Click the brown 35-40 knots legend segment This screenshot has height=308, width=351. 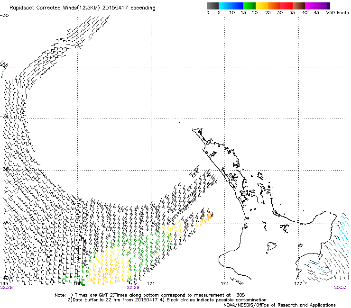[299, 6]
